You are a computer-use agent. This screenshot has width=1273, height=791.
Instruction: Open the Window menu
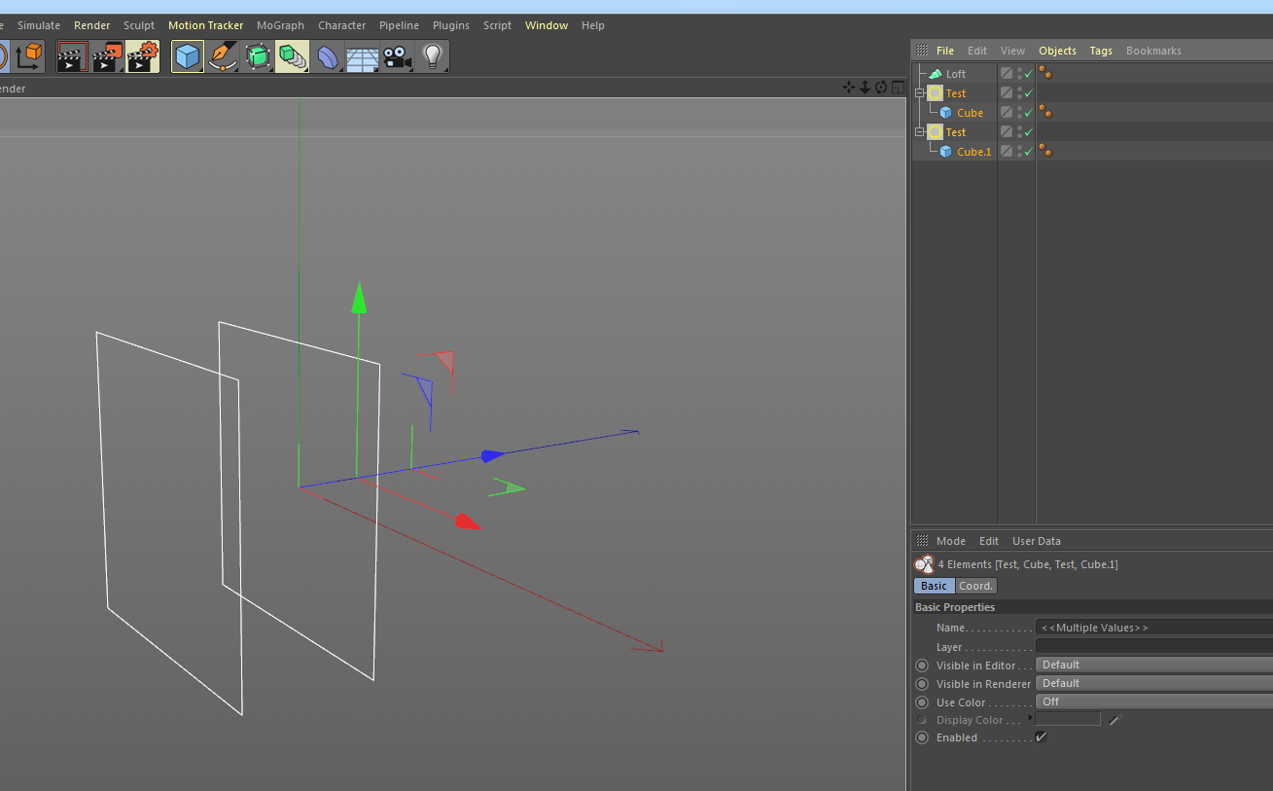coord(546,25)
